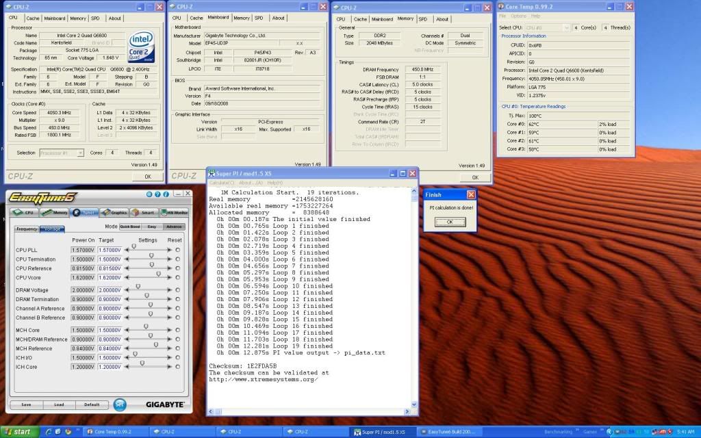Click OK in the Finish dialog
Screen dimensions: 701x438
click(450, 222)
